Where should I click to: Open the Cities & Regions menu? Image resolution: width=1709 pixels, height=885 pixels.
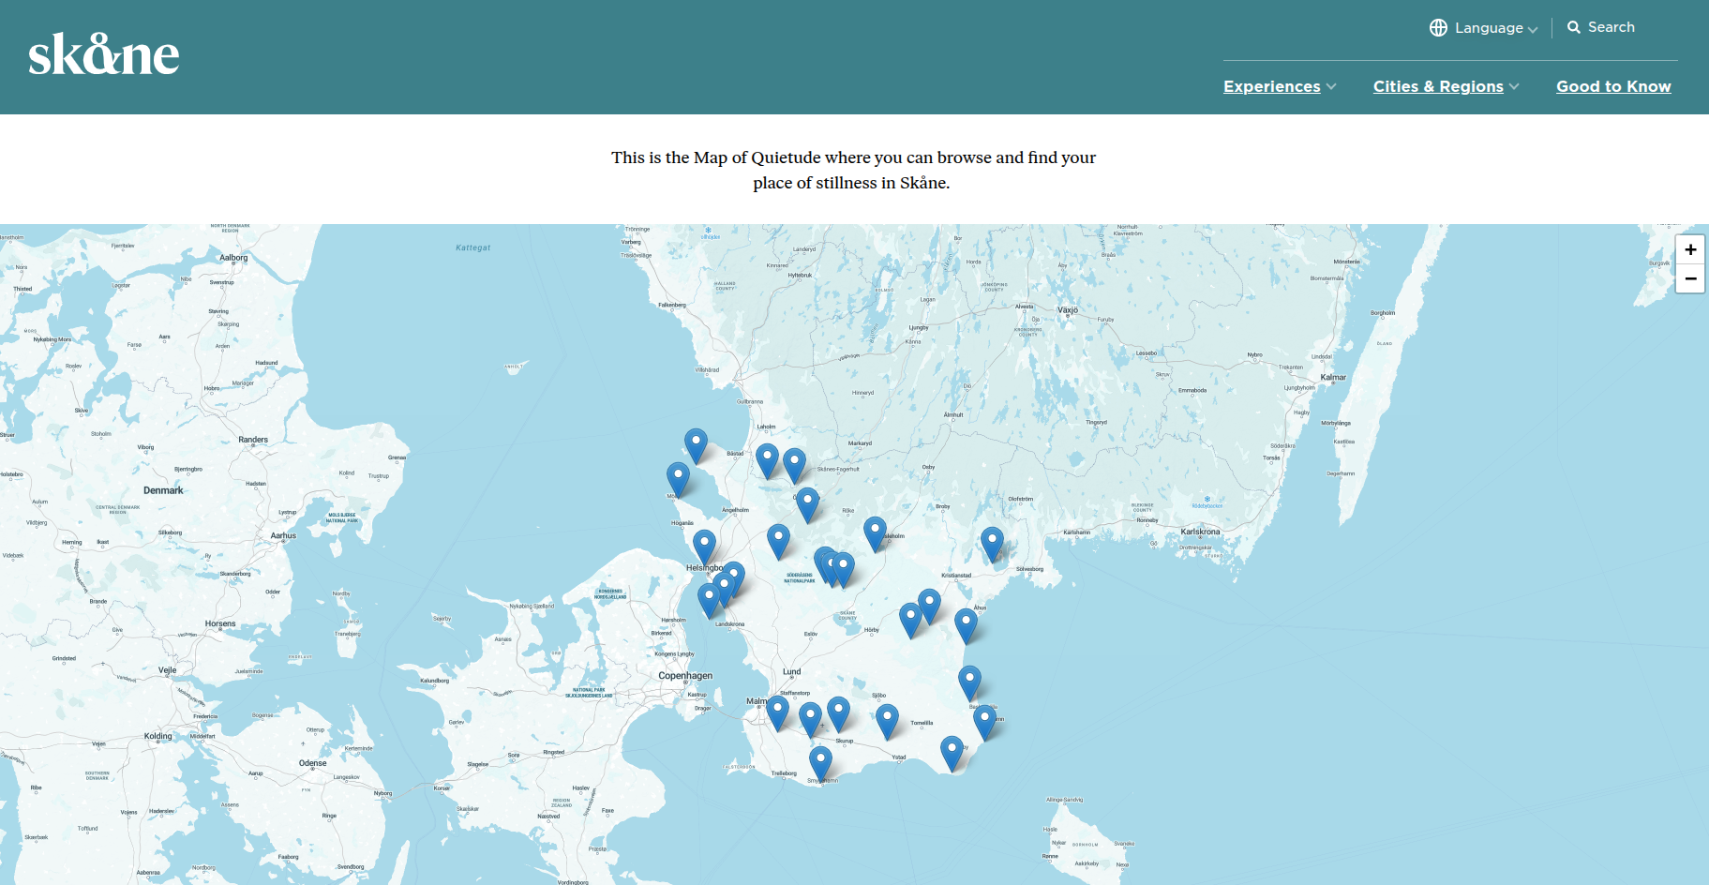coord(1437,86)
